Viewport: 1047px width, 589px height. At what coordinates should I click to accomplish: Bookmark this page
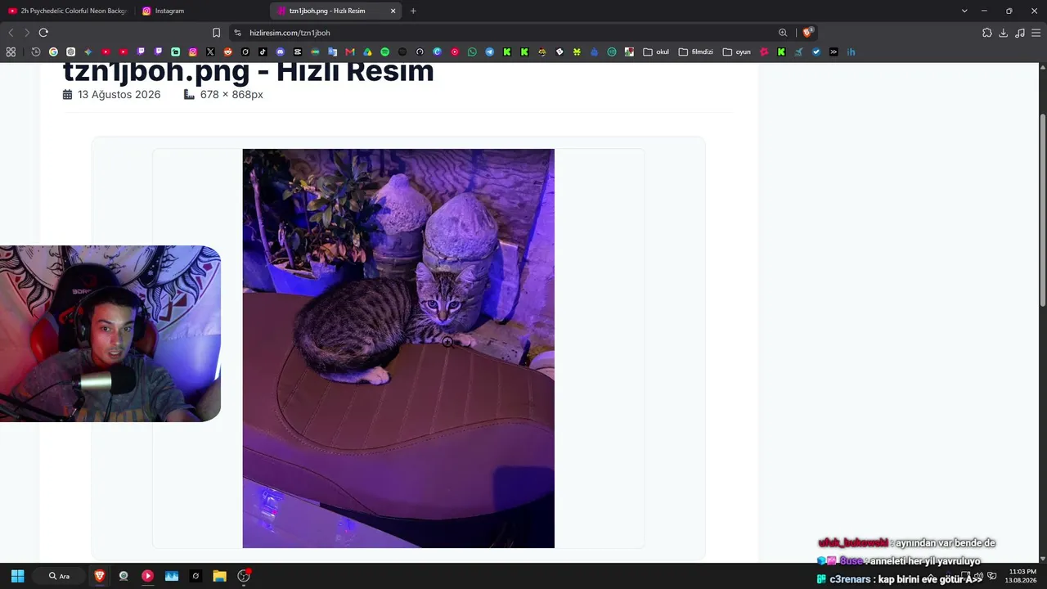(216, 33)
